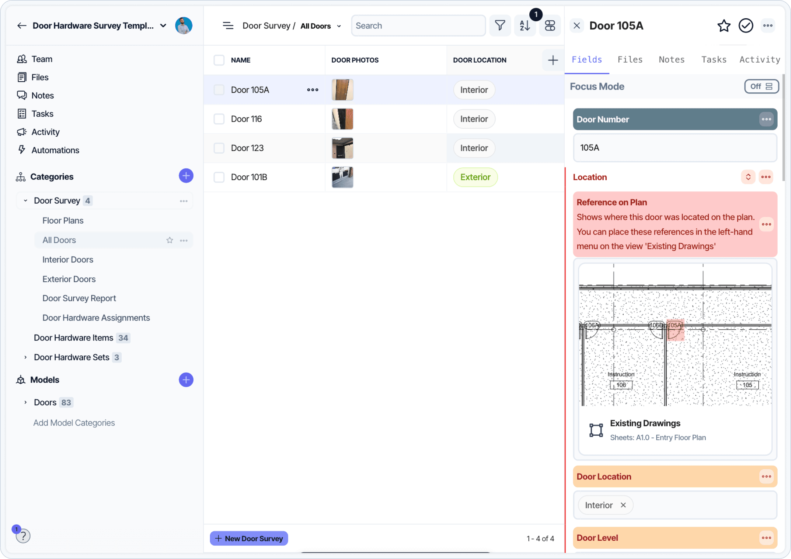The width and height of the screenshot is (791, 559).
Task: Expand the Door Hardware Sets category
Action: point(25,357)
